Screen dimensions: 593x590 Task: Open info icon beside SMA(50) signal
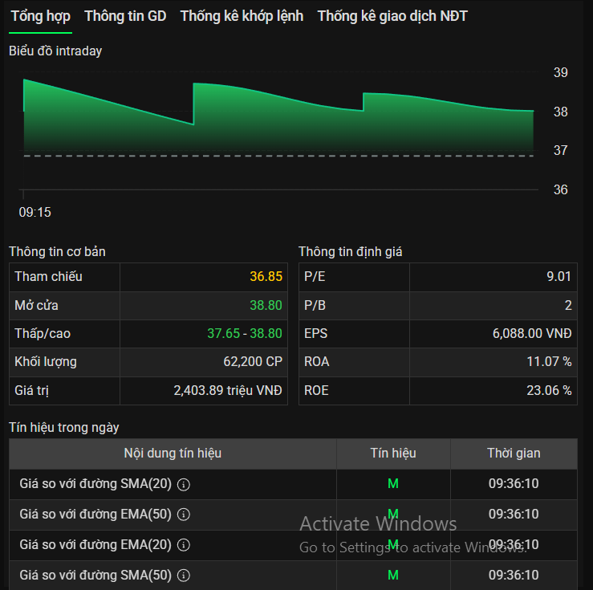pyautogui.click(x=184, y=576)
